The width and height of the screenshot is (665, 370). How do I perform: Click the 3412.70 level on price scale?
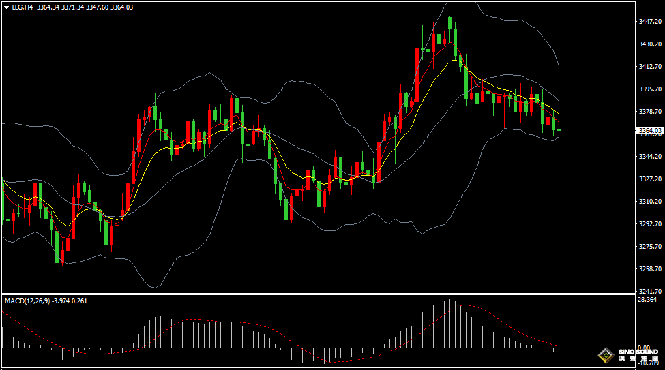649,67
